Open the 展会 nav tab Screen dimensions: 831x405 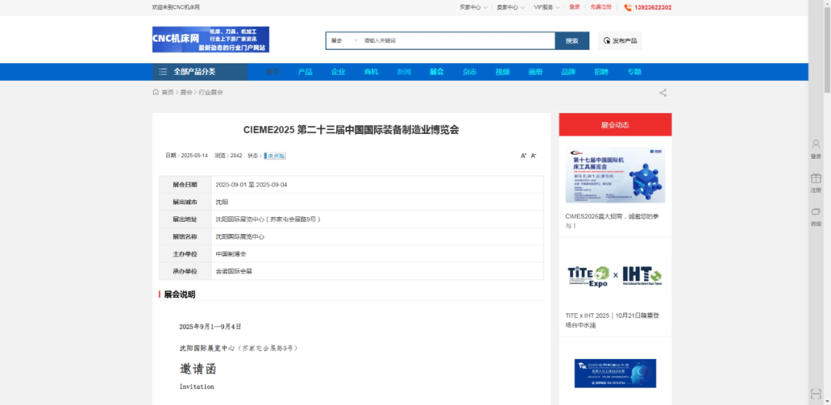click(437, 72)
